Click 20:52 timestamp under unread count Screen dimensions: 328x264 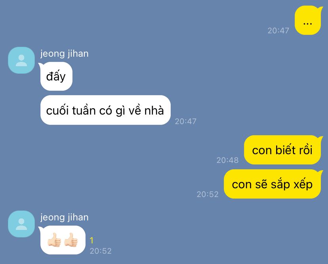pyautogui.click(x=101, y=251)
